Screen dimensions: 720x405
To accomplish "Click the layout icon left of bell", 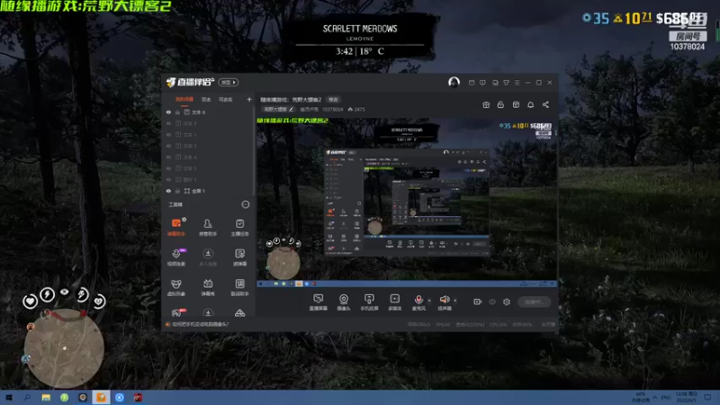I will pyautogui.click(x=516, y=104).
